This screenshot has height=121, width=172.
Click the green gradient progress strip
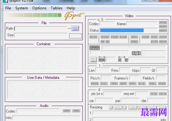pyautogui.click(x=34, y=15)
